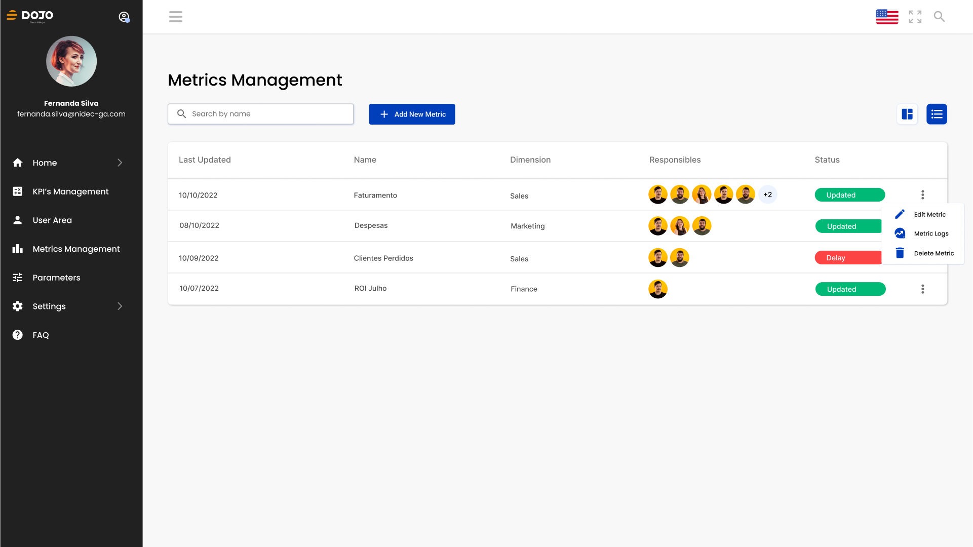This screenshot has width=973, height=547.
Task: Click the pencil icon for Edit Metric
Action: pos(900,214)
